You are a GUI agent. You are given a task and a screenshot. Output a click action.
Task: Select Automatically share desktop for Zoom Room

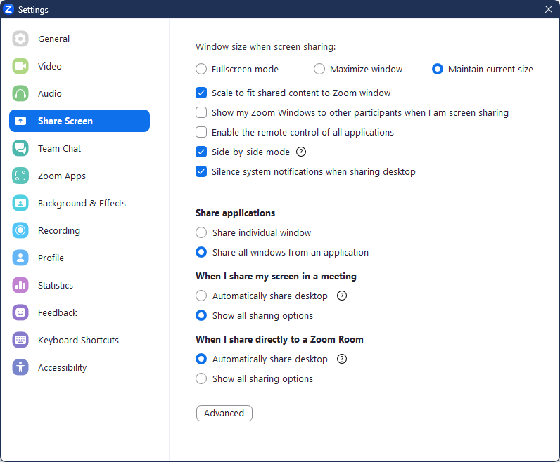pyautogui.click(x=201, y=359)
